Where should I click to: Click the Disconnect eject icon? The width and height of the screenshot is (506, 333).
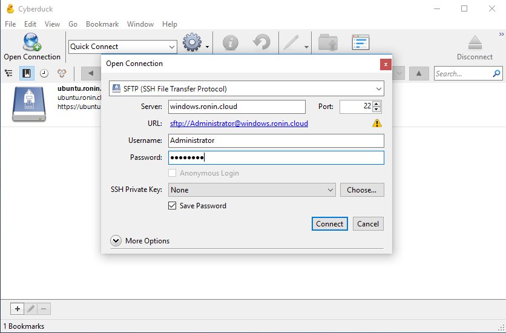[475, 42]
